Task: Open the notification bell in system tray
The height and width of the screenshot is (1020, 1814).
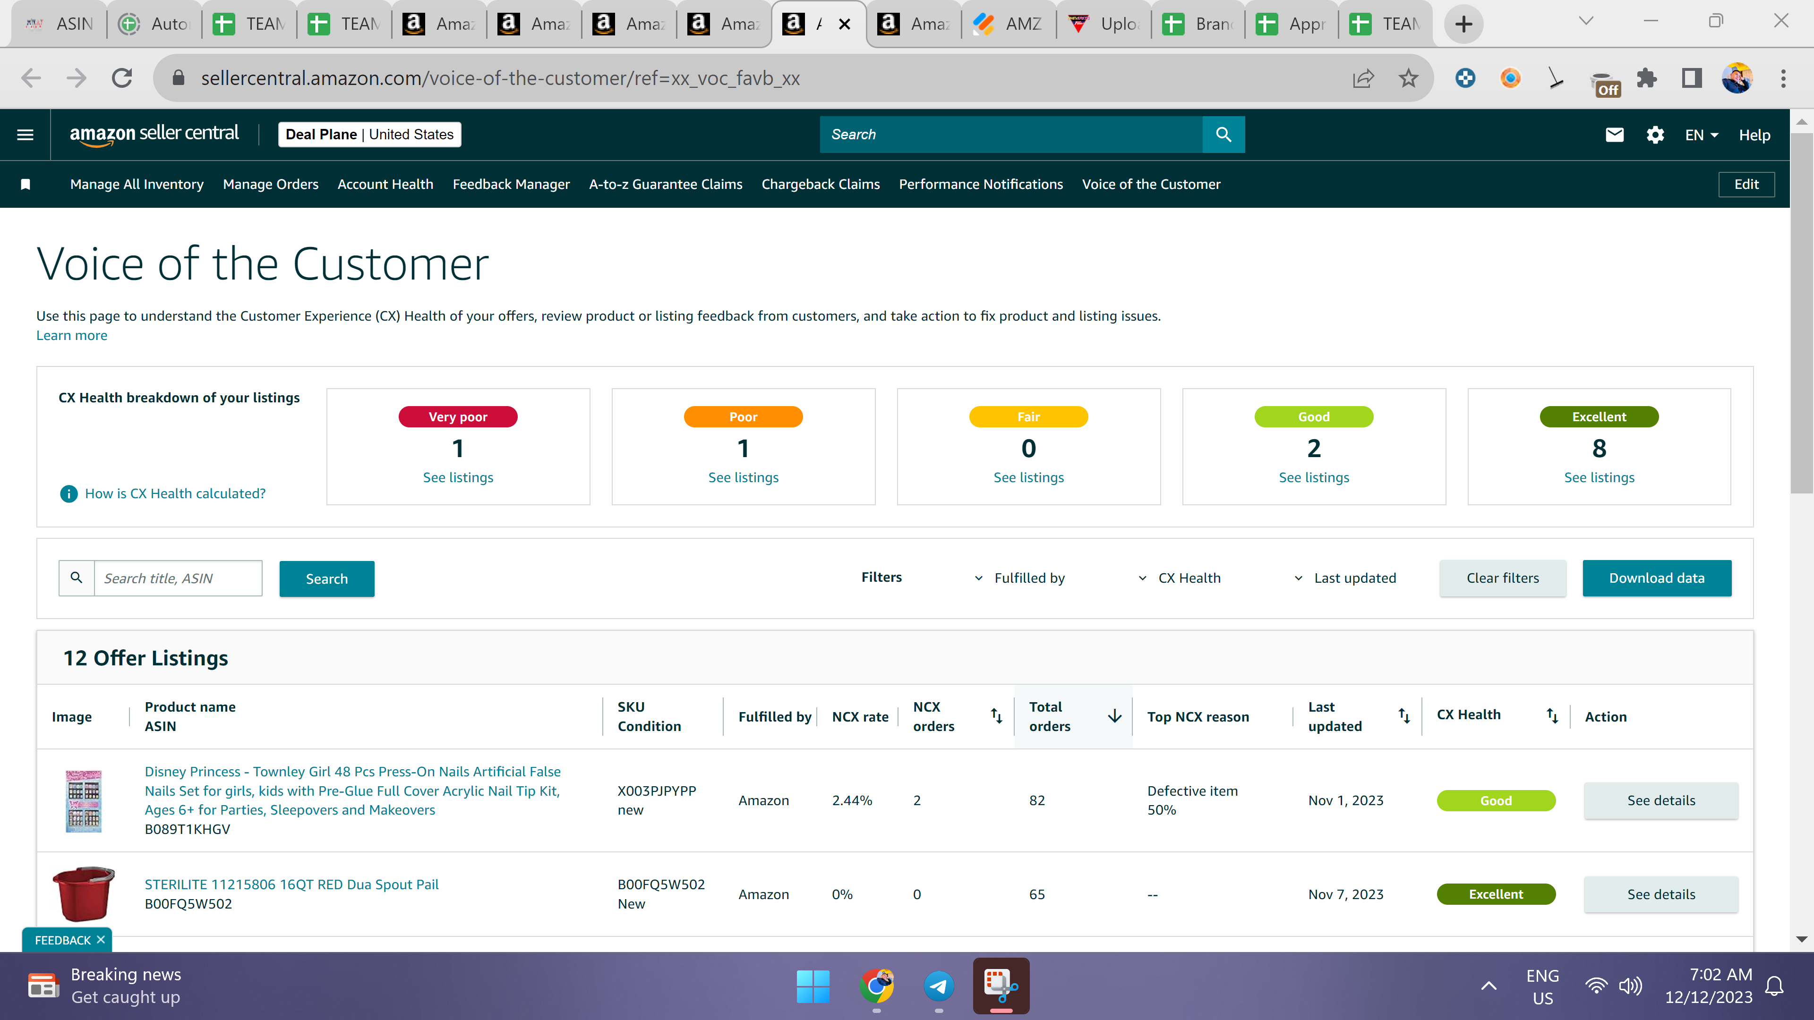Action: [1775, 986]
